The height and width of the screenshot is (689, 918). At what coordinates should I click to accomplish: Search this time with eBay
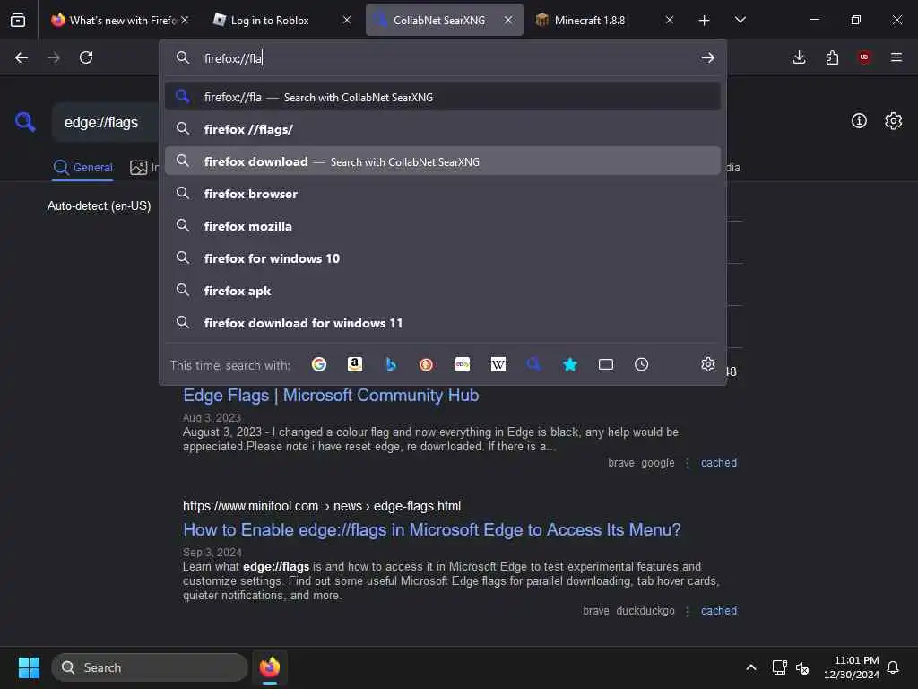(x=463, y=364)
